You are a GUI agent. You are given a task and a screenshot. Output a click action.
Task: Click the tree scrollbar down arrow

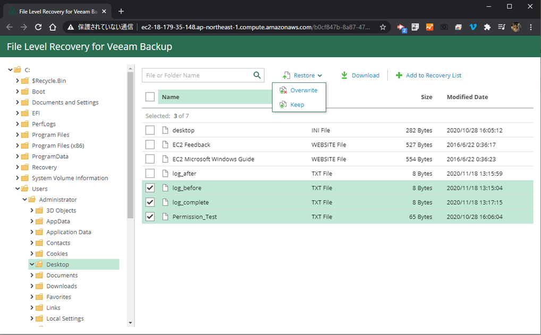(x=130, y=323)
